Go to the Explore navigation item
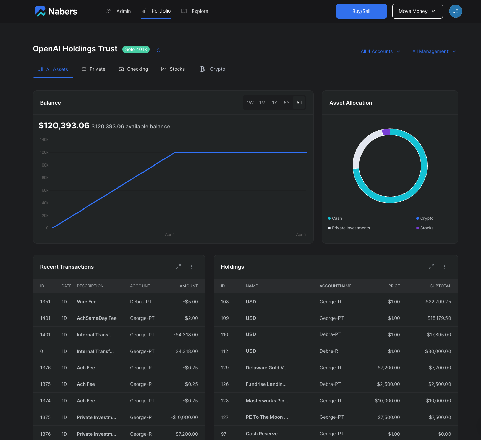This screenshot has width=481, height=440. pos(195,11)
